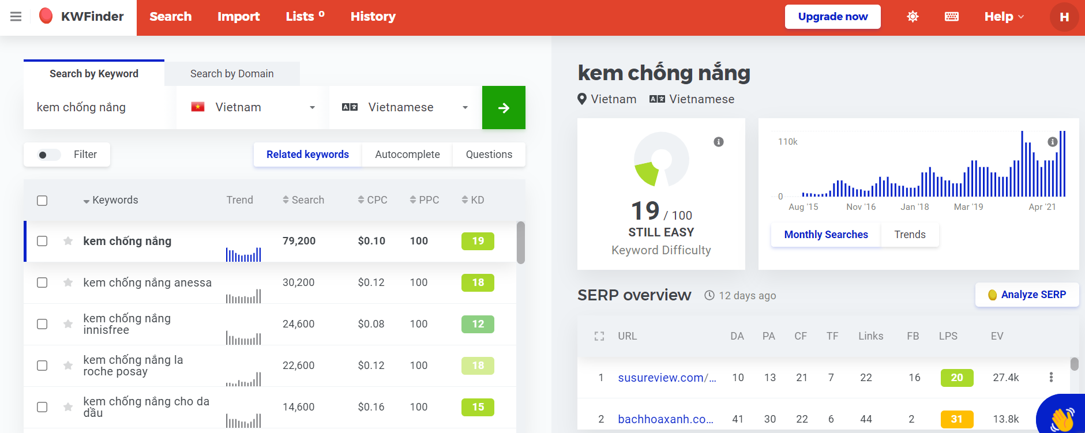The width and height of the screenshot is (1085, 433).
Task: Click the keyword difficulty gauge chart
Action: (661, 160)
